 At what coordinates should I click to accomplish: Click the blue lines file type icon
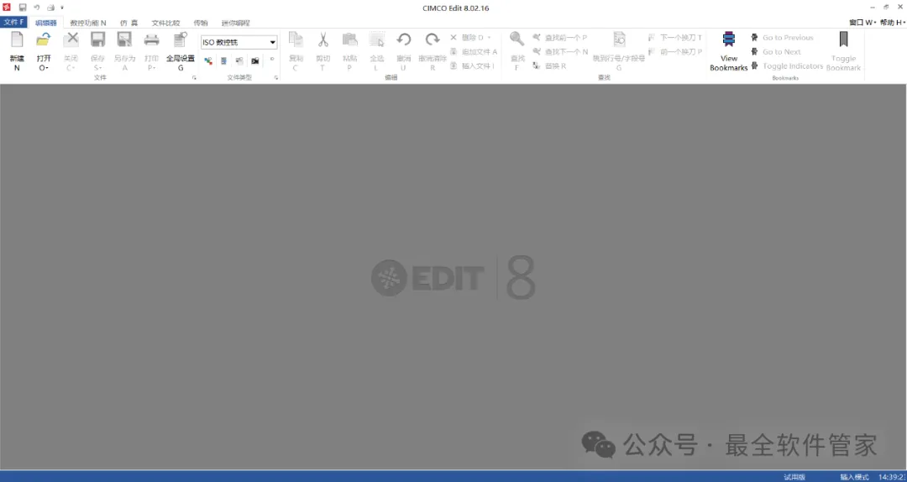224,60
